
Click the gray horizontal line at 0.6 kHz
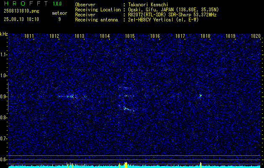134,160
